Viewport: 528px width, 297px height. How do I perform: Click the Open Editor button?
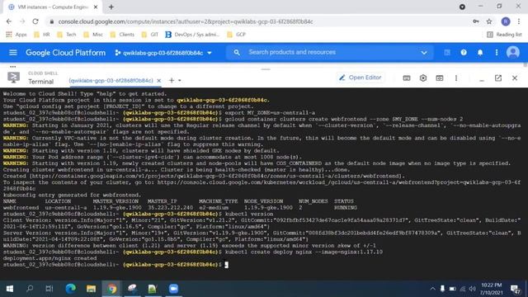click(x=361, y=78)
